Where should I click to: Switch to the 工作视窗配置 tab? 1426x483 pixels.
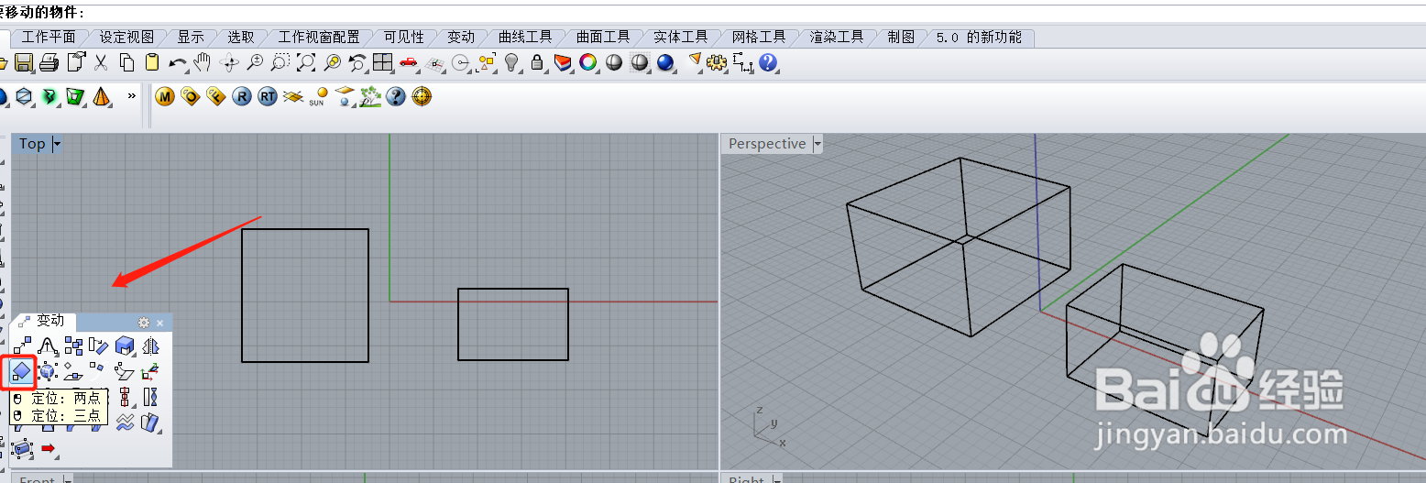point(319,38)
